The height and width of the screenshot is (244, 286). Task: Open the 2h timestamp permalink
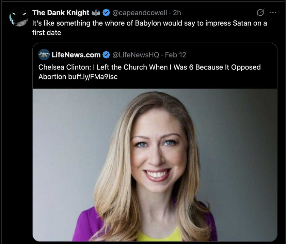pyautogui.click(x=177, y=13)
